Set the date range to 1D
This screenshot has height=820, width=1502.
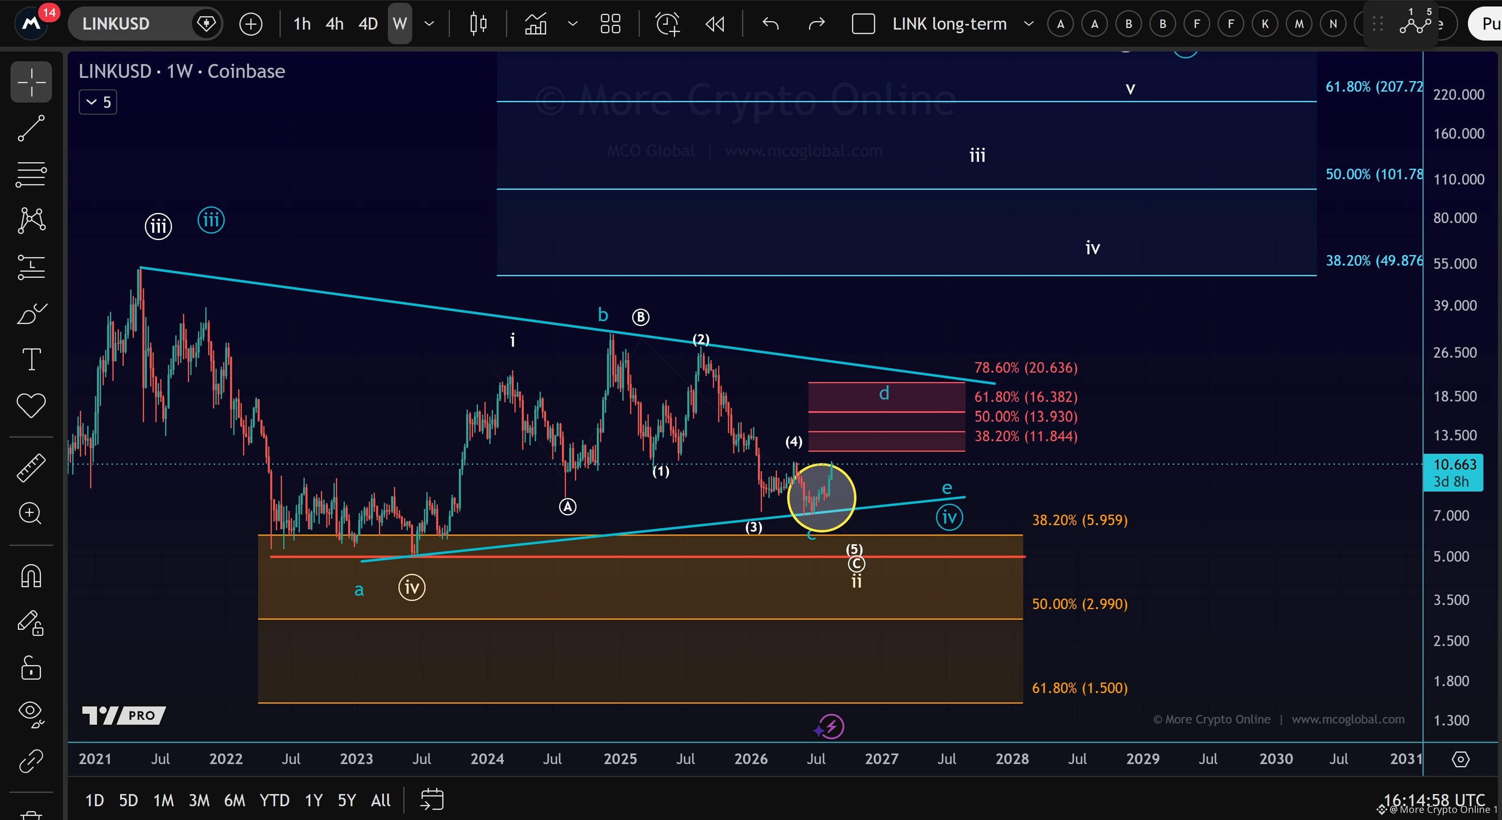(x=95, y=800)
